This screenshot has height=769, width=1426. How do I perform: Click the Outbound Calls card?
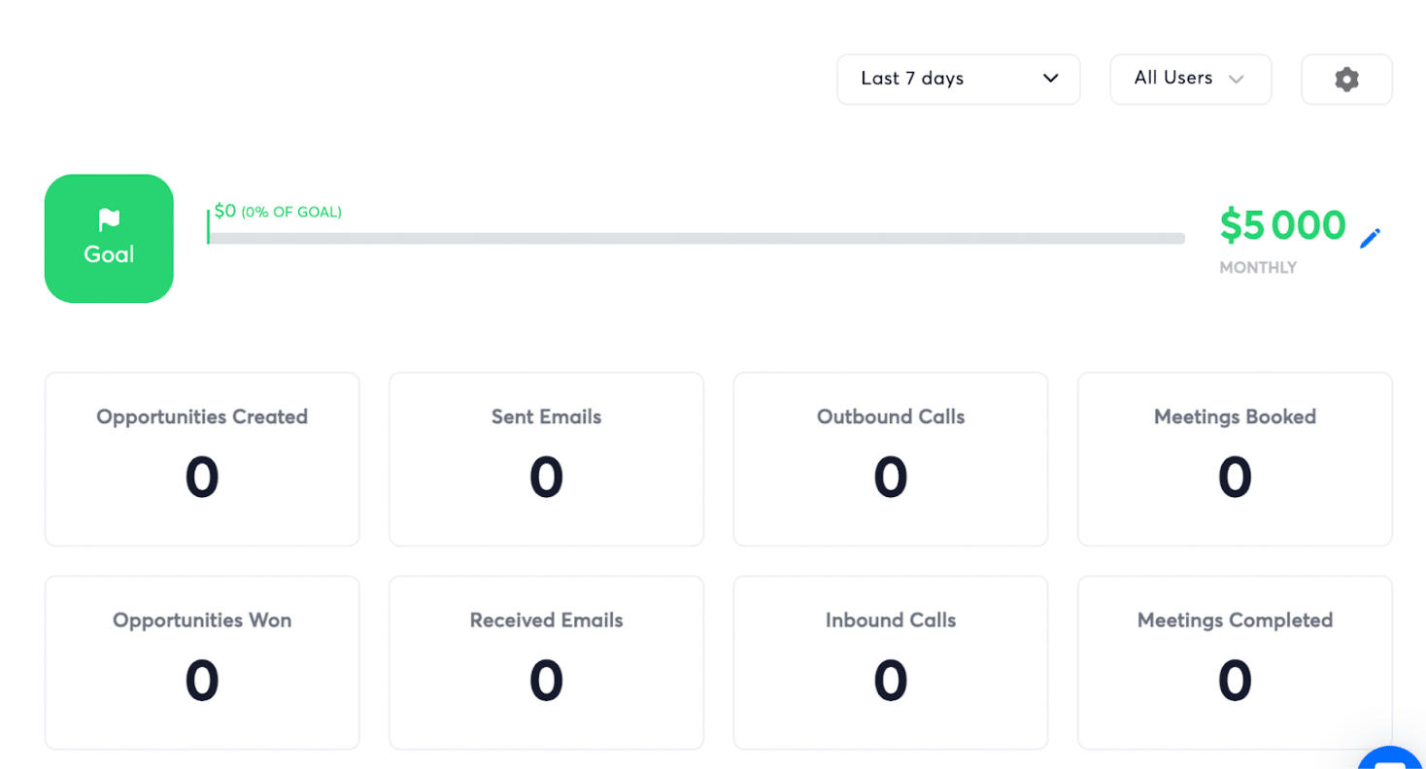(891, 459)
